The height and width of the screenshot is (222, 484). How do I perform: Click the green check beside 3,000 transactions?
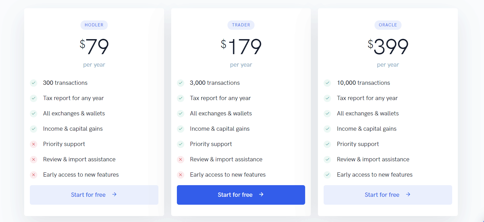click(x=181, y=83)
